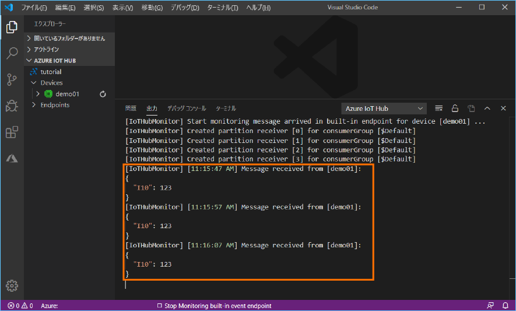Select the tutorial IoT hub item
The height and width of the screenshot is (311, 516).
point(51,72)
